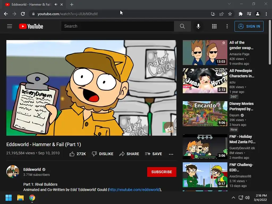Open YouTube settings three-dot menu
This screenshot has width=272, height=204.
pos(227,26)
